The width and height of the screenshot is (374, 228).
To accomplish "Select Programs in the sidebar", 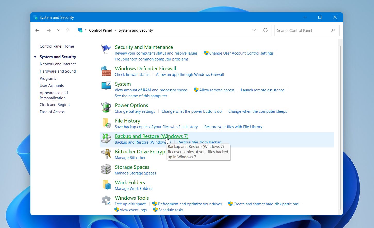I will [48, 78].
